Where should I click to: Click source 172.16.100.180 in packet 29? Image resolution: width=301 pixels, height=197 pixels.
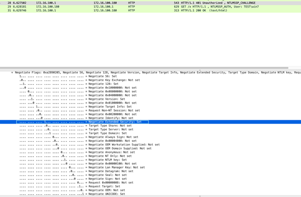click(48, 6)
